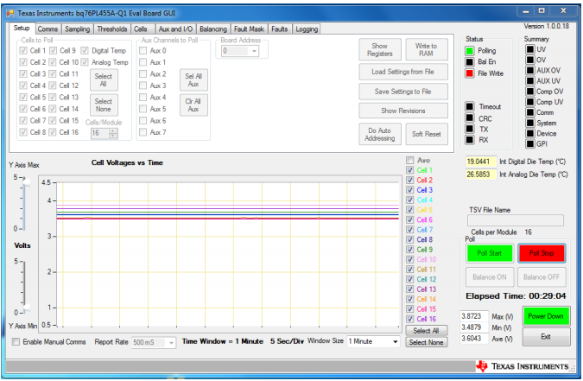Click the Y Axis Max slider
Screen dimensions: 583x381
[25, 181]
